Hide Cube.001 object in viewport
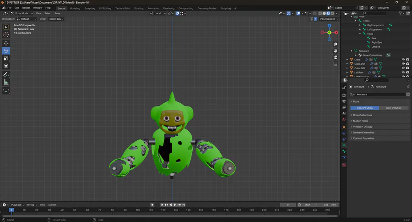This screenshot has width=412, height=222. (403, 64)
